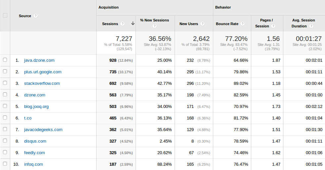Select the total sessions value 7,227
325x170 pixels.
(124, 39)
